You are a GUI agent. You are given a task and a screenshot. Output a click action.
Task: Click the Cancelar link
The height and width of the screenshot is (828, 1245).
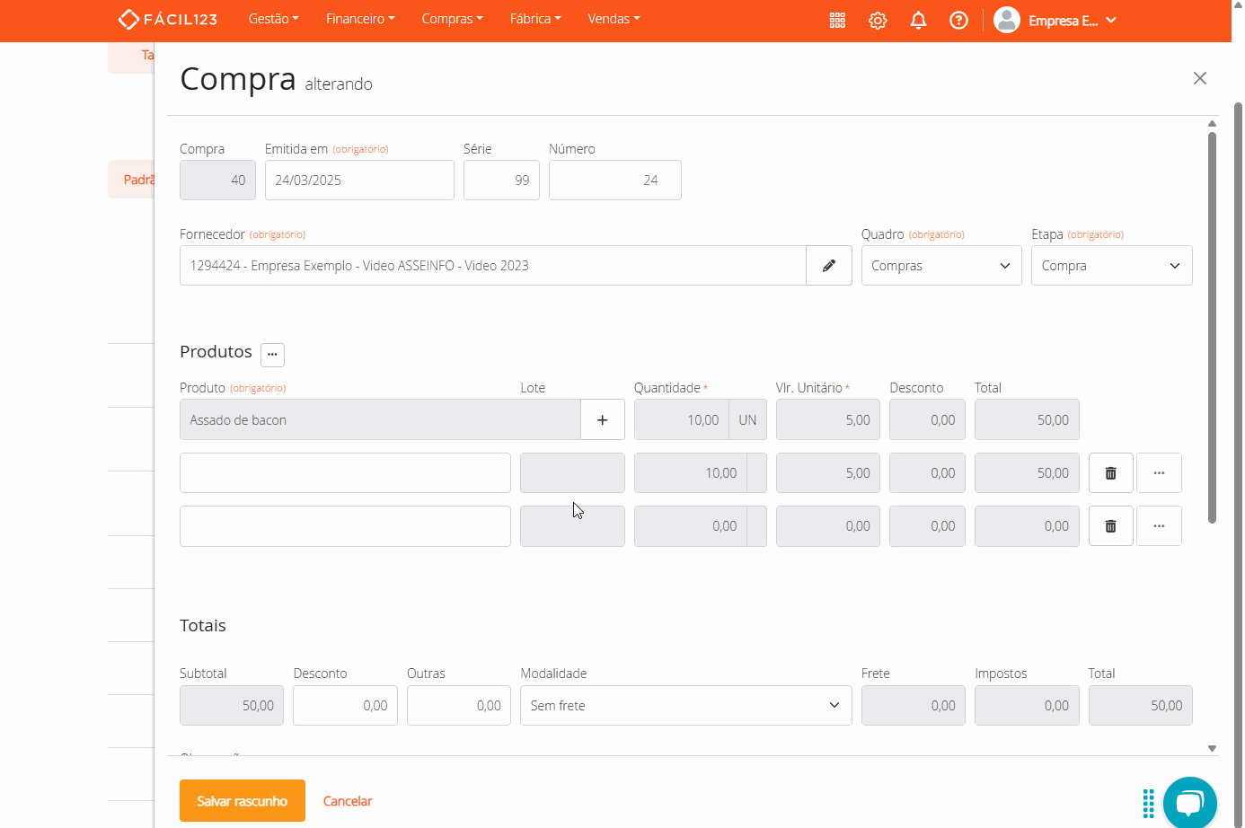(x=348, y=801)
